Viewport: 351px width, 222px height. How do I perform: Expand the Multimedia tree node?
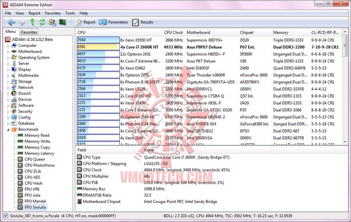coord(8,76)
